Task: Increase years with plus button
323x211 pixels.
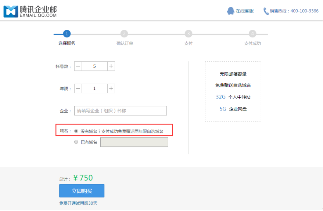Action: coord(111,88)
